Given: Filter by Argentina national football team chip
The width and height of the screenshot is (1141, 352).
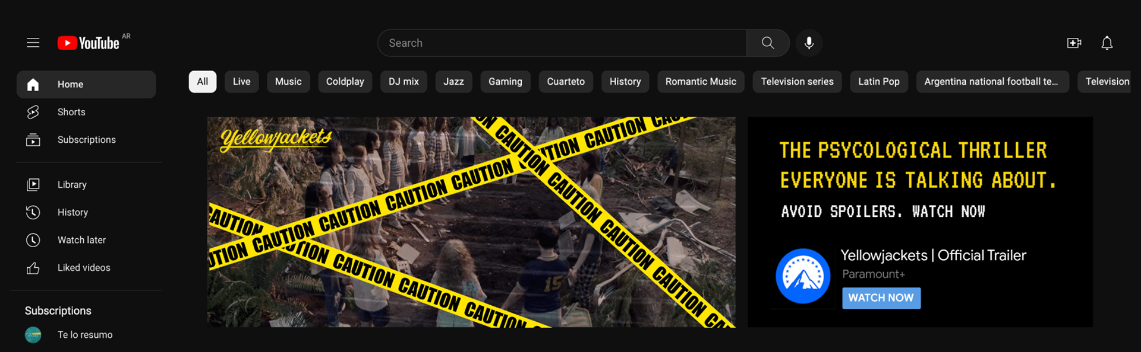Looking at the screenshot, I should [x=992, y=82].
